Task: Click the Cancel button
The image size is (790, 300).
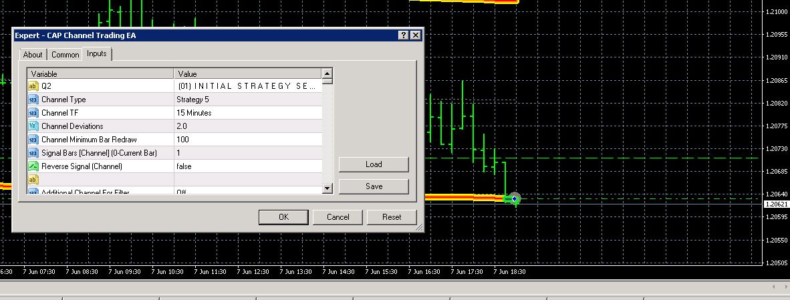Action: pos(338,217)
